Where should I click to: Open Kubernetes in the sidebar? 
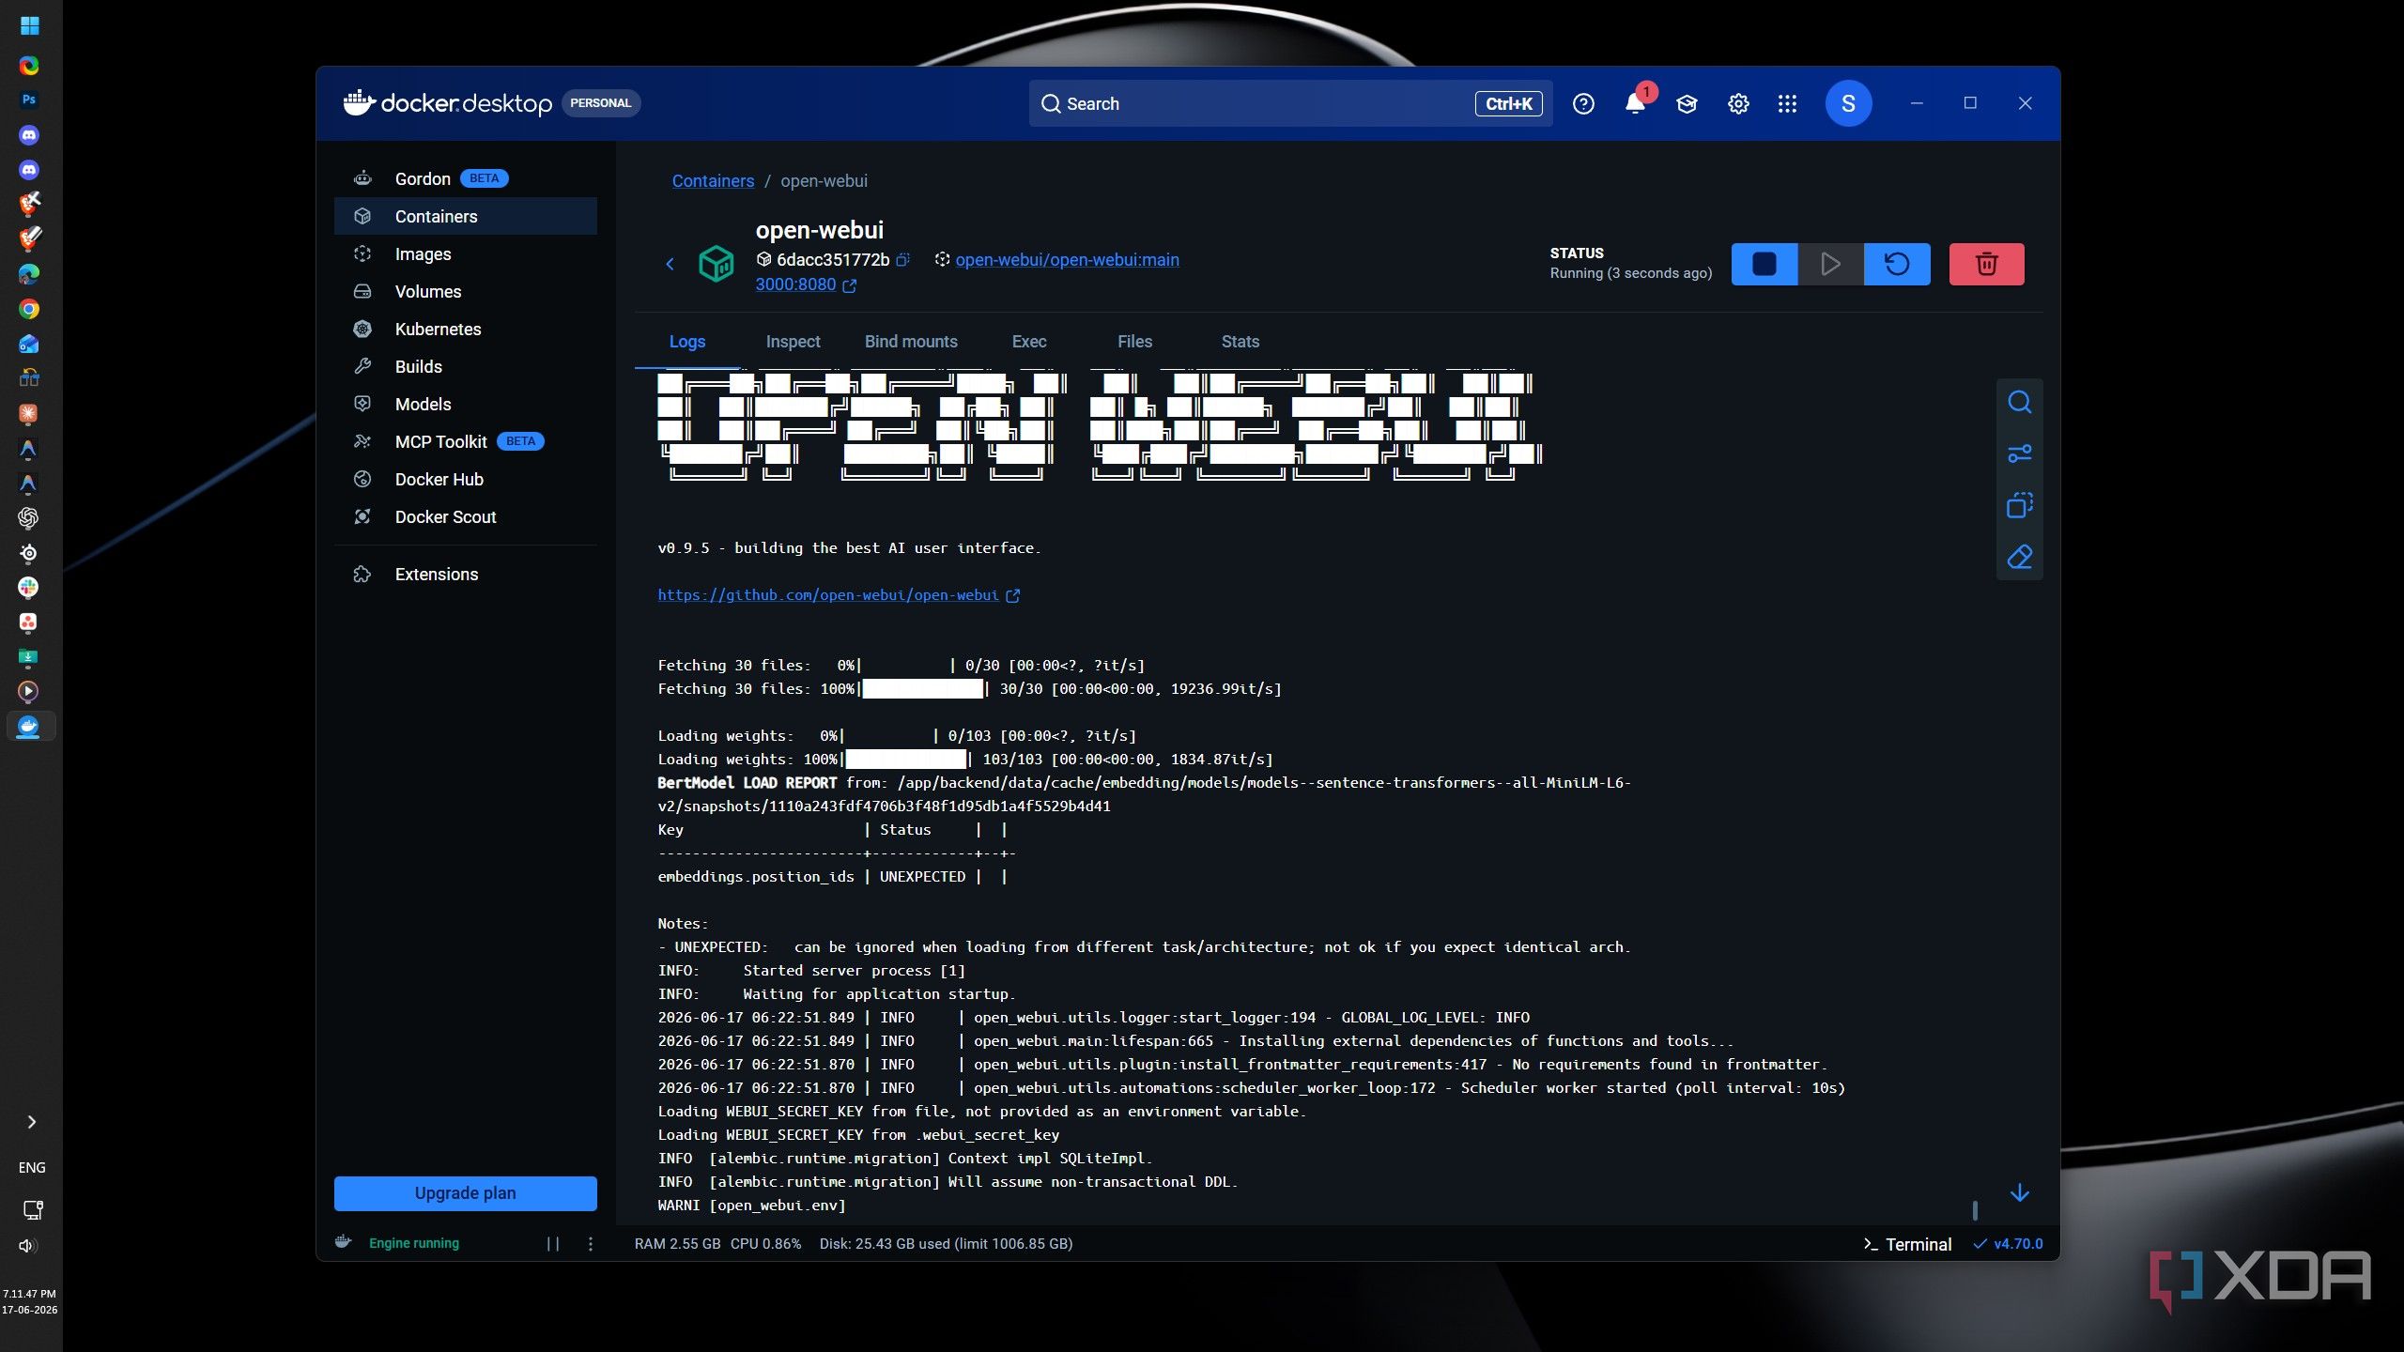pos(466,329)
